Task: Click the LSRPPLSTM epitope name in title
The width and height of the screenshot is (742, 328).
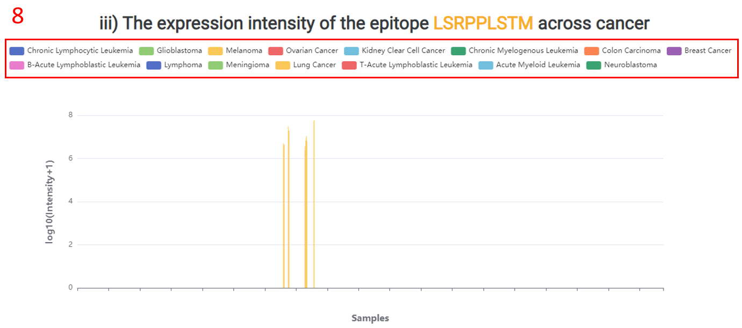Action: pos(483,23)
